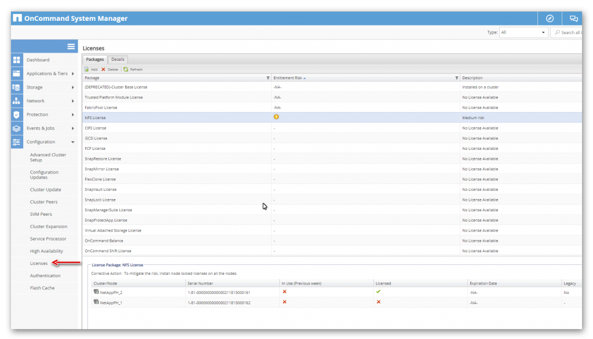Open the filter icon on the Package column

(267, 78)
